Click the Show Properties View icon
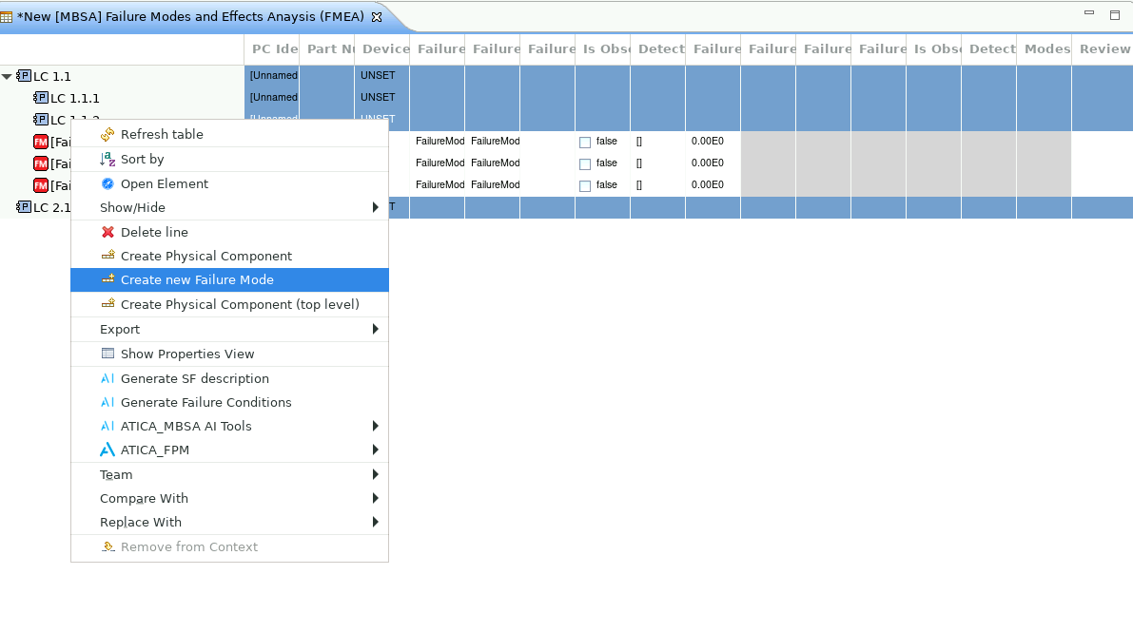The image size is (1133, 632). point(107,354)
